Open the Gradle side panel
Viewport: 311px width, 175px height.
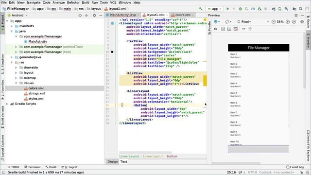(x=308, y=21)
